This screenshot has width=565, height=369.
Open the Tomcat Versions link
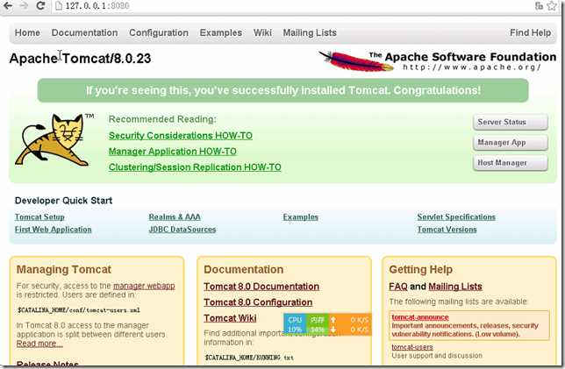coord(447,230)
